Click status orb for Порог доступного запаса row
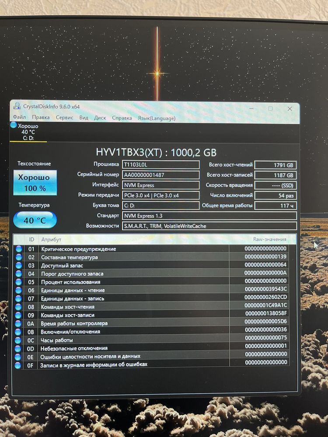Screen dimensions: 328x437 19,274
